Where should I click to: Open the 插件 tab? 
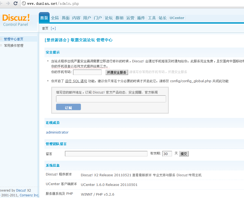tap(141, 18)
